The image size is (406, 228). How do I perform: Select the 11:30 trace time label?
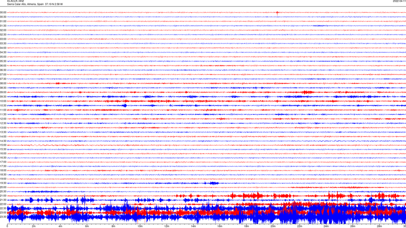(x=3, y=114)
